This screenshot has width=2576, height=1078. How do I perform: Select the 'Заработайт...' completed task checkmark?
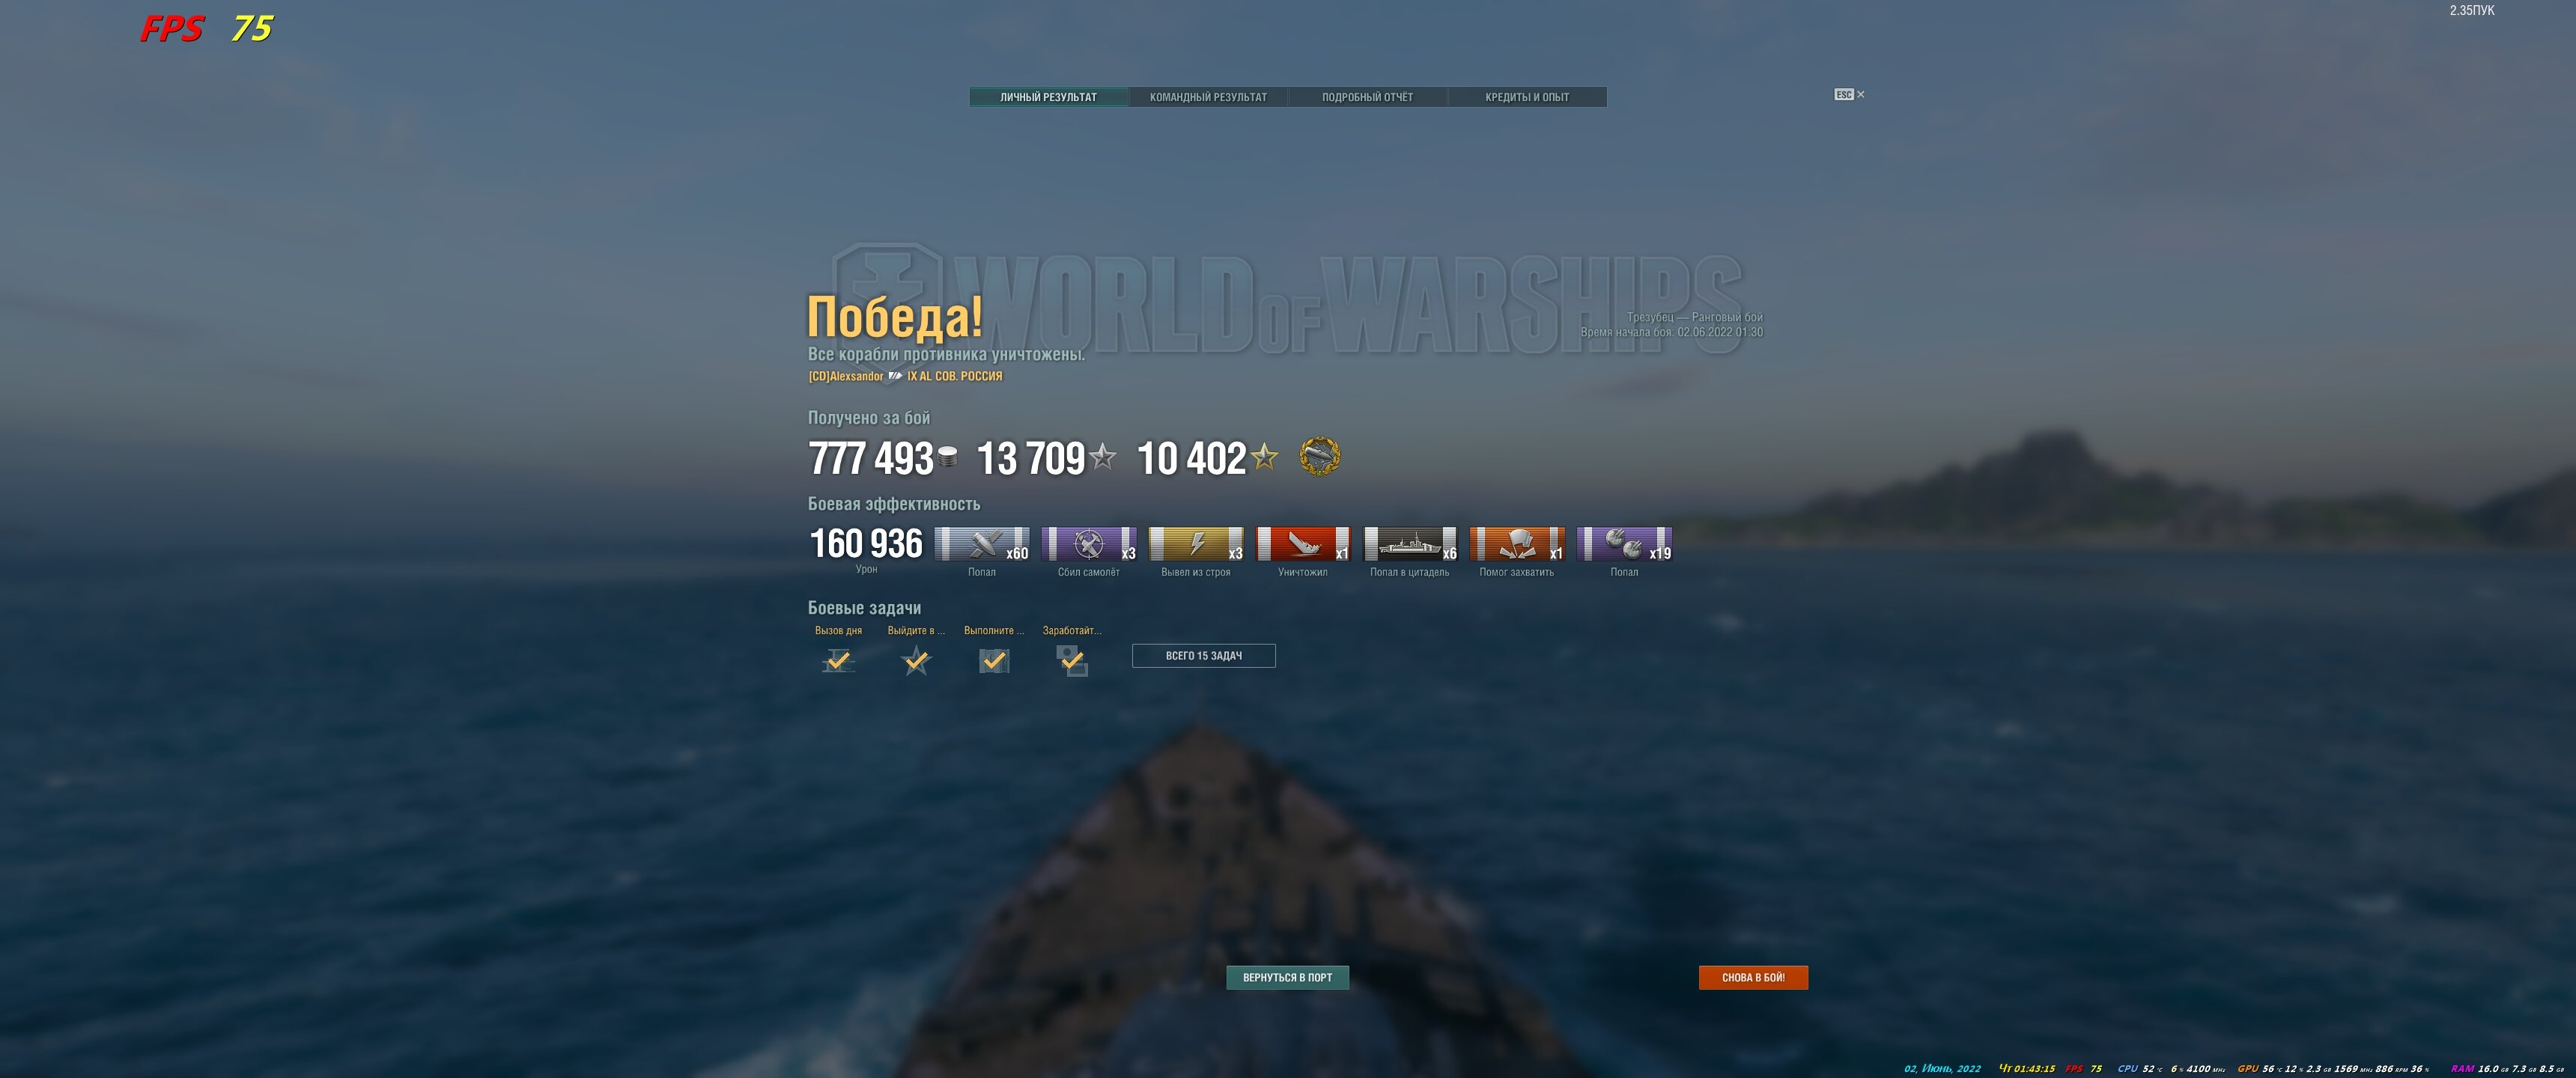[x=1072, y=660]
